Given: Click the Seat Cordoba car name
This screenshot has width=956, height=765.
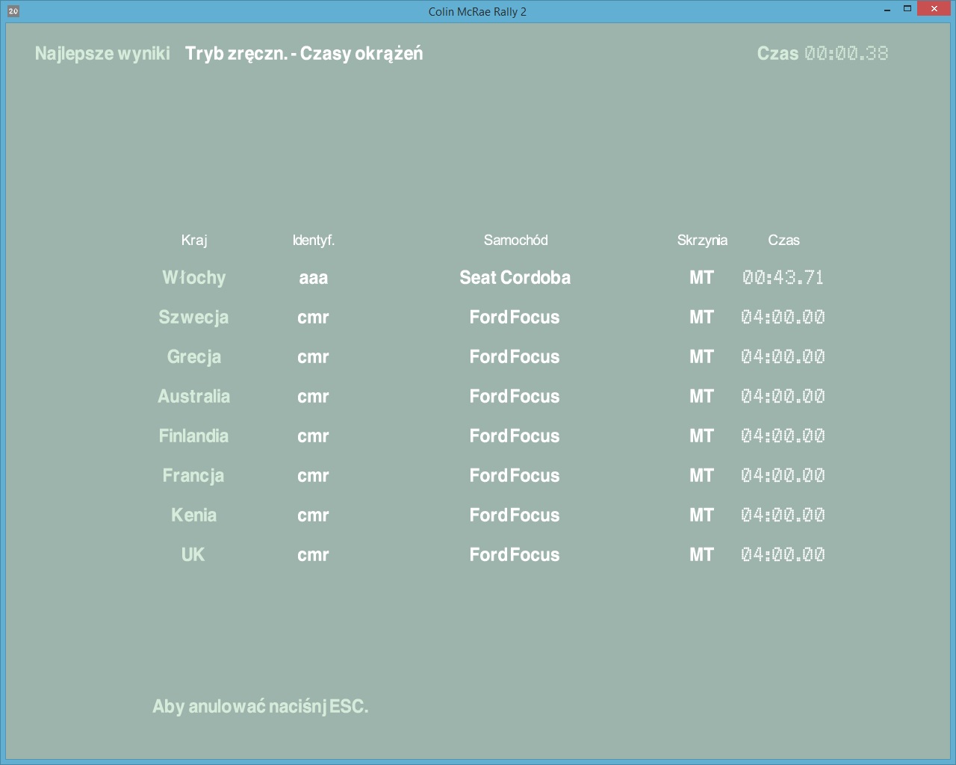Looking at the screenshot, I should [515, 278].
